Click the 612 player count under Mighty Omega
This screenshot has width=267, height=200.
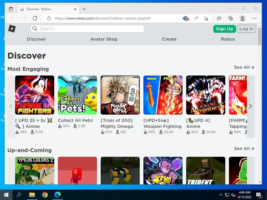121,132
